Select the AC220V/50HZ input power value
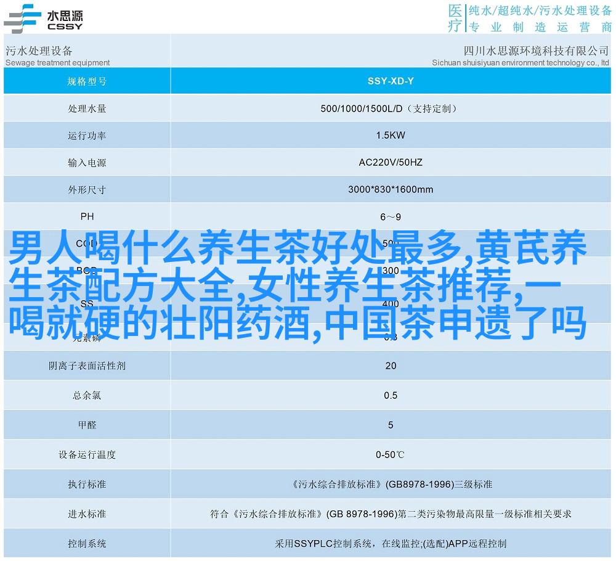The image size is (616, 561). pos(391,163)
